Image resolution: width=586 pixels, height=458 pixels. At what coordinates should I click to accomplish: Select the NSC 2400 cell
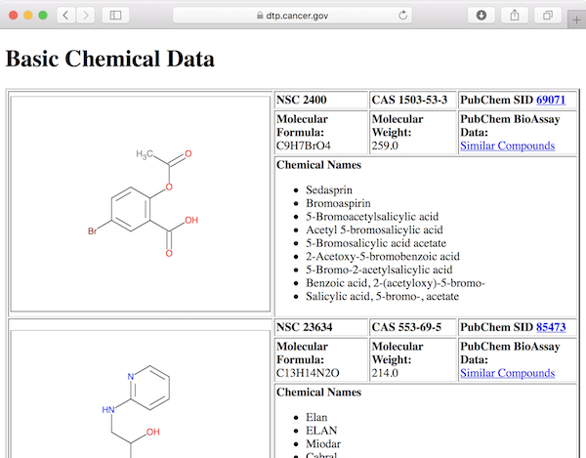click(x=321, y=100)
